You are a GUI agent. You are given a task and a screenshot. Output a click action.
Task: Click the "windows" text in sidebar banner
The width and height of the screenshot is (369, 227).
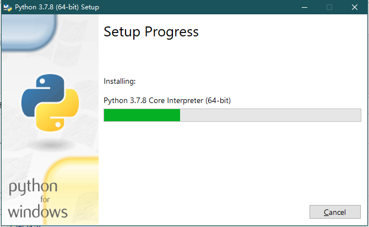tap(38, 211)
